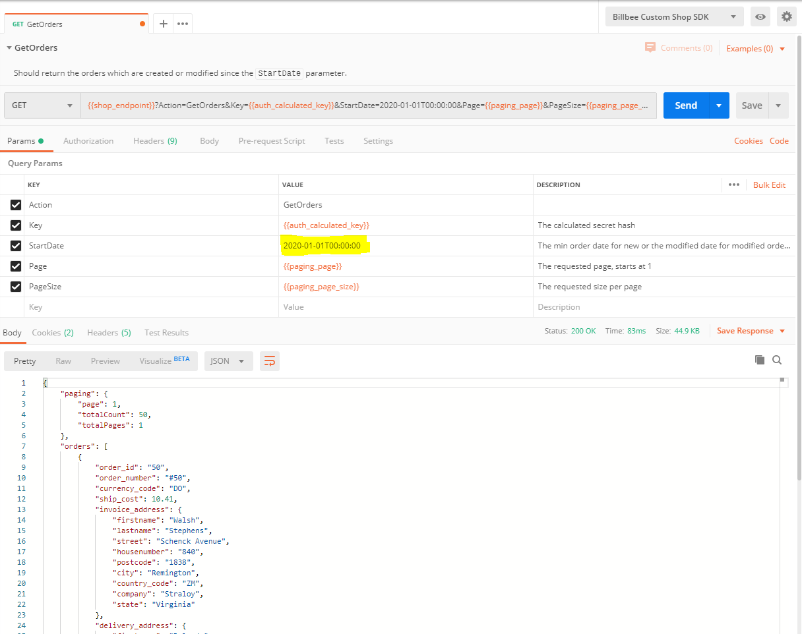This screenshot has width=802, height=634.
Task: Click JSON line "lastname": "Stephens"
Action: [x=162, y=531]
